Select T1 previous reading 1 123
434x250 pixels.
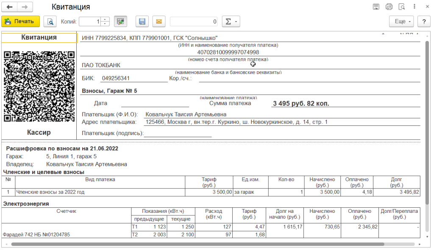[x=149, y=227]
